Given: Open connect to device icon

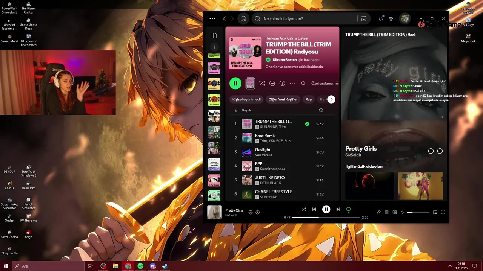Looking at the screenshot, I should (x=395, y=212).
